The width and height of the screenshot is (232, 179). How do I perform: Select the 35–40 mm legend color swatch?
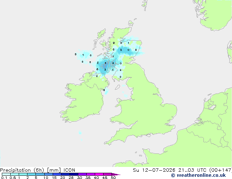point(90,174)
